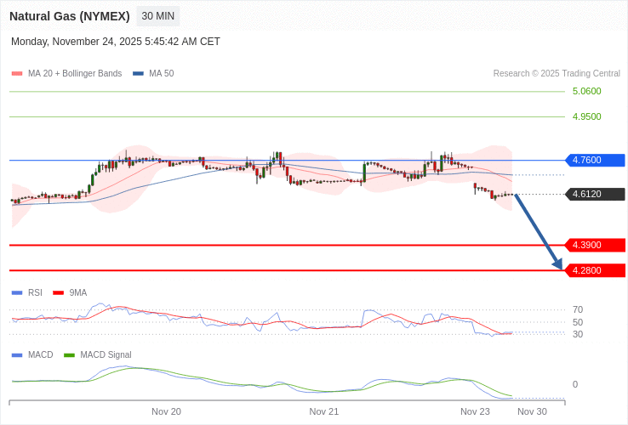The height and width of the screenshot is (425, 628).
Task: Select the MA 20 + Bollinger Bands legend label
Action: click(x=75, y=74)
